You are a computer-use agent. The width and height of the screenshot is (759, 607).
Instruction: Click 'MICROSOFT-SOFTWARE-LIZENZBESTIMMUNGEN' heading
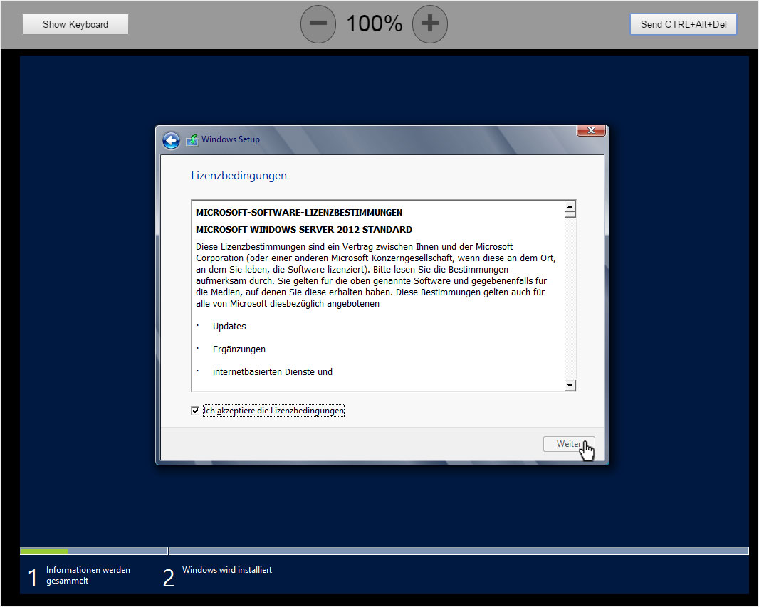[298, 212]
